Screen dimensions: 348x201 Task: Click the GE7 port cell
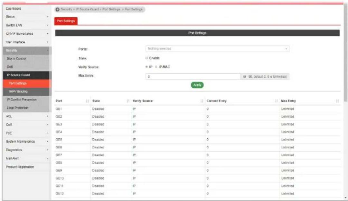coord(72,155)
